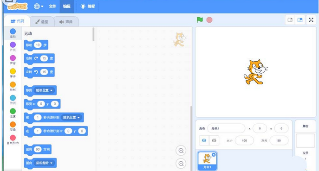Show the sprite using eye icon

(204, 140)
